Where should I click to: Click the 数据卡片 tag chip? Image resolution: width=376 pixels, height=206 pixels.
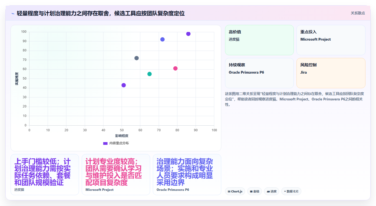click(x=291, y=191)
